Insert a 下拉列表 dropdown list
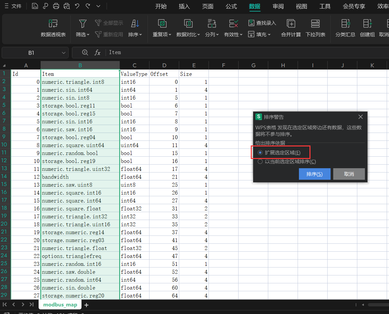 (315, 28)
